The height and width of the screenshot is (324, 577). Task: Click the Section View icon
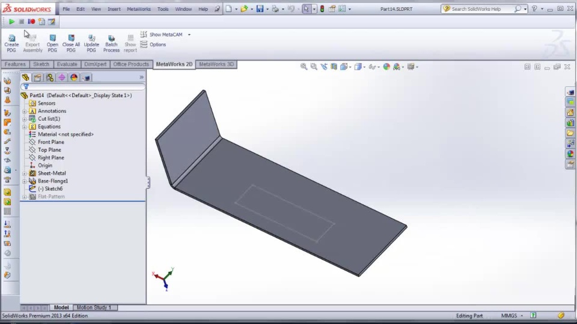pyautogui.click(x=334, y=67)
